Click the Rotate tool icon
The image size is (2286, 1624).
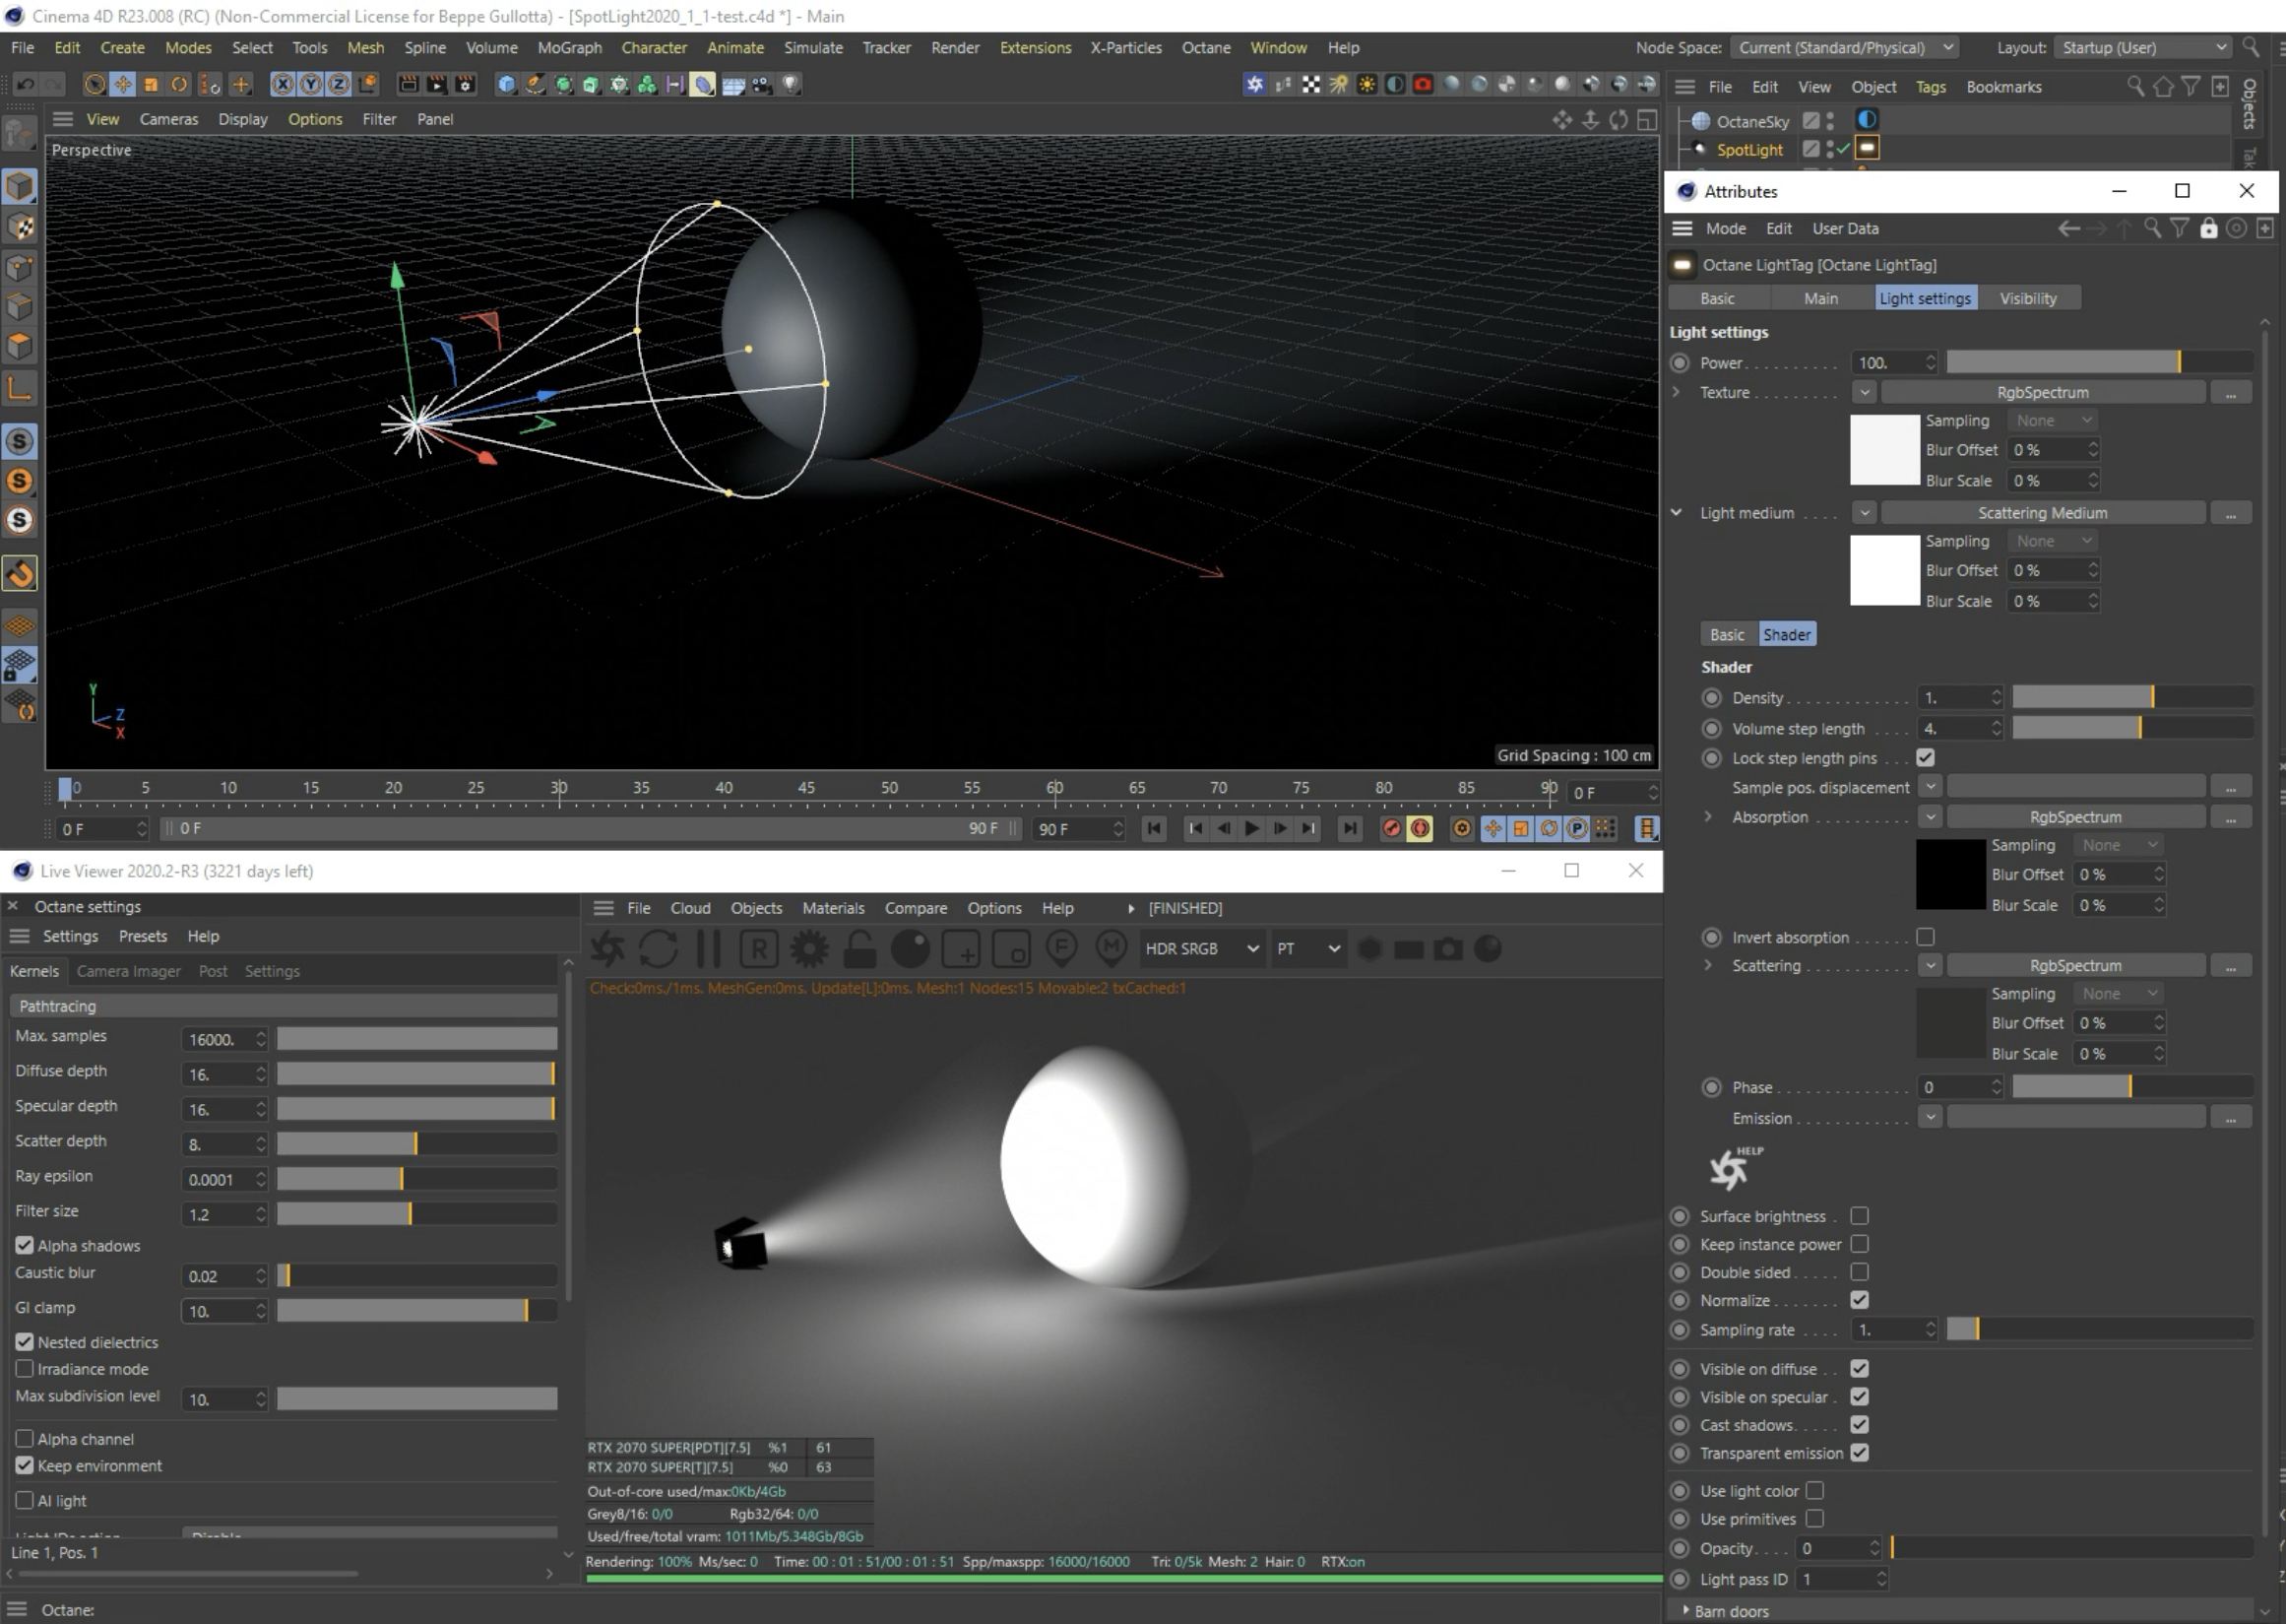[x=179, y=85]
